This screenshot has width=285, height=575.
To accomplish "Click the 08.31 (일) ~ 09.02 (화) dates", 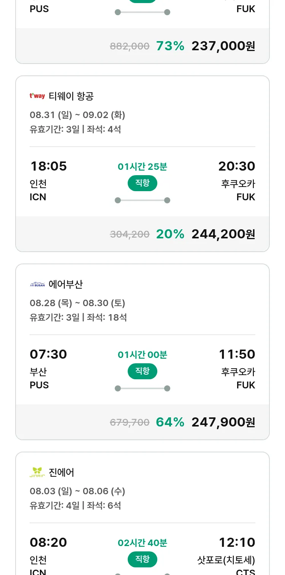I will 78,115.
